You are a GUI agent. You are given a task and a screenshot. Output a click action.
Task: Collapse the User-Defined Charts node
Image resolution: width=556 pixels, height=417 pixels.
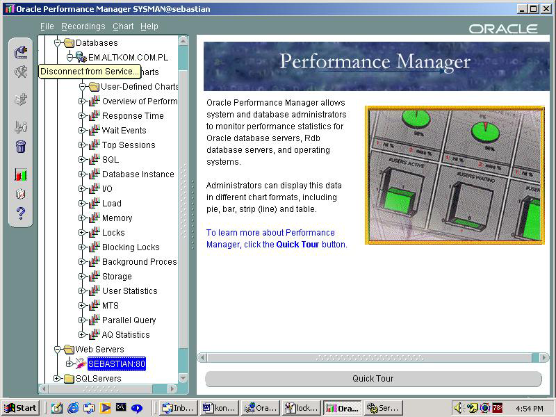(82, 86)
